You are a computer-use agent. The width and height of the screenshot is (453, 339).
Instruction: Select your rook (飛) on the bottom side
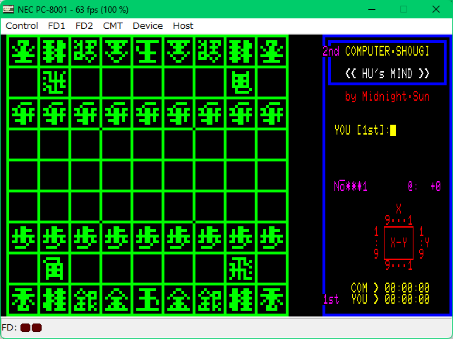tap(241, 269)
